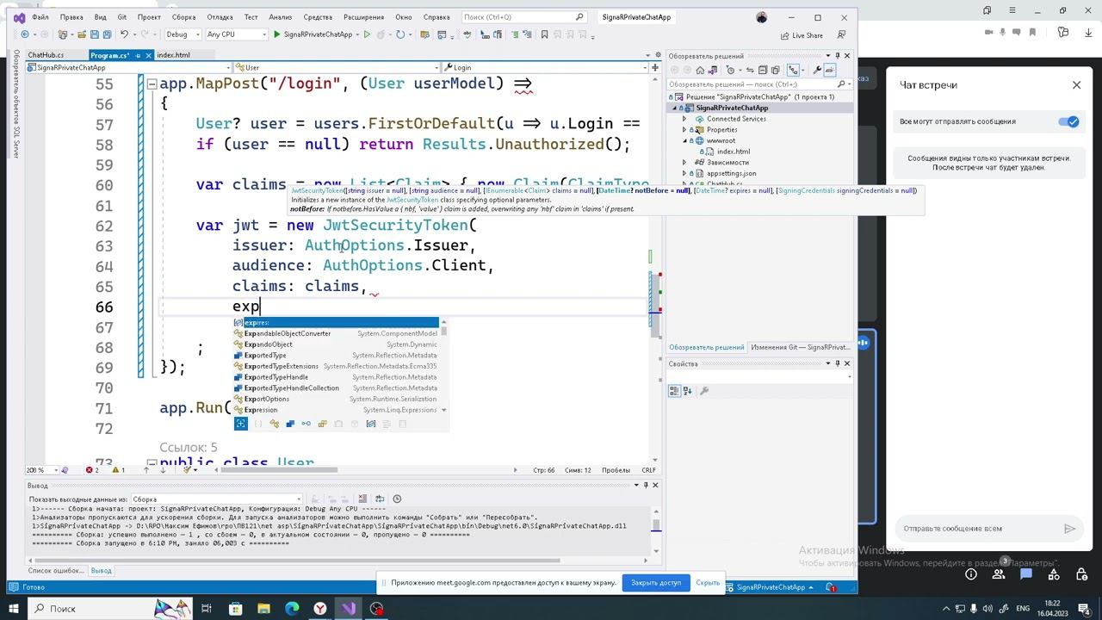Open the Правка menu
Viewport: 1102px width, 620px height.
[71, 17]
